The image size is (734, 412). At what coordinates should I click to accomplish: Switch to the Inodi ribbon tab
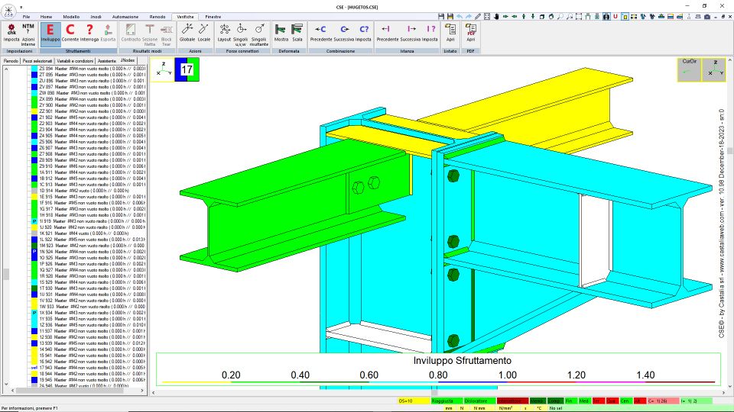(x=96, y=17)
